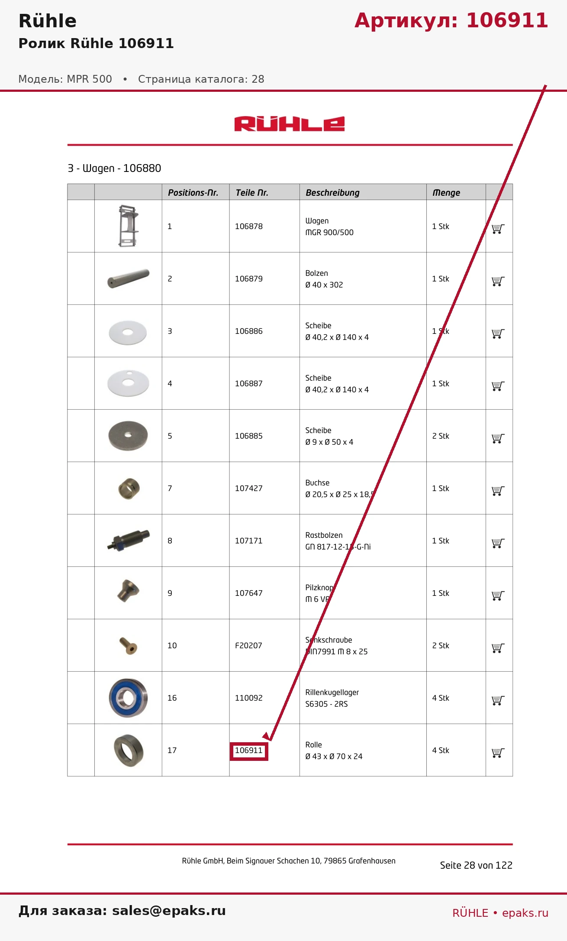This screenshot has width=567, height=941.
Task: Add Scheibe 106887 to shopping cart
Action: coord(498,386)
